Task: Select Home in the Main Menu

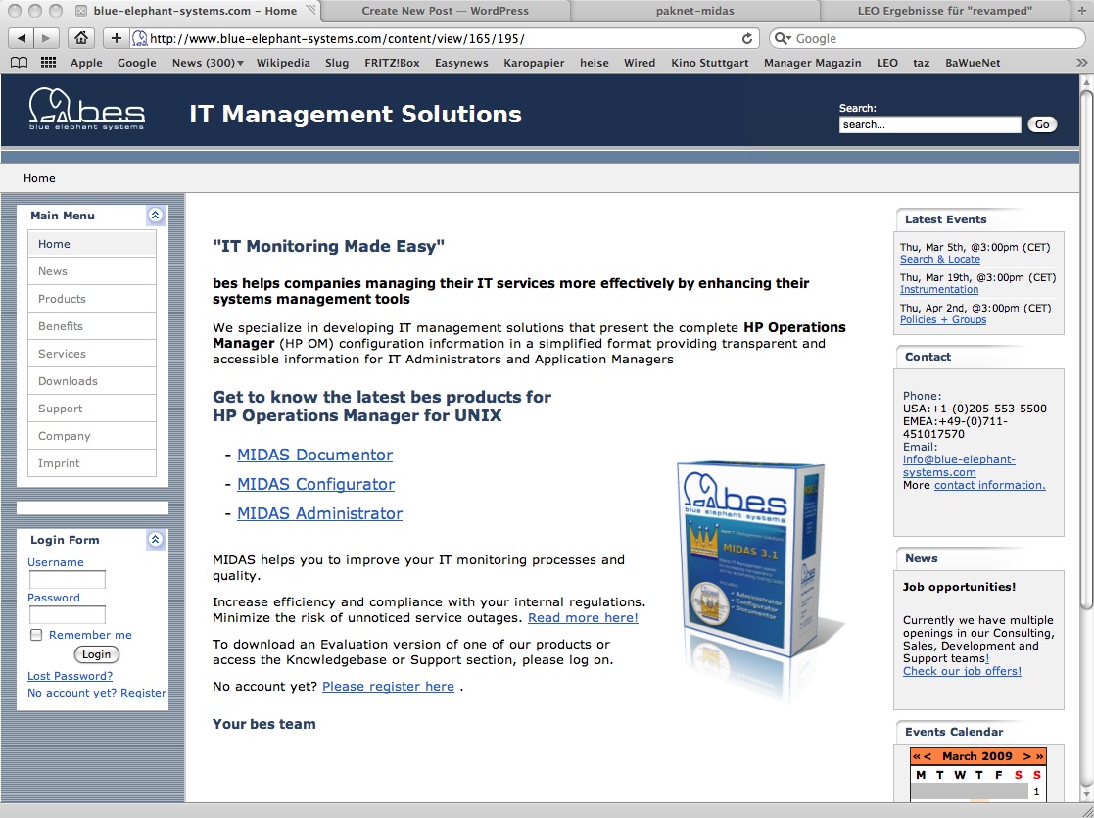Action: pyautogui.click(x=91, y=244)
